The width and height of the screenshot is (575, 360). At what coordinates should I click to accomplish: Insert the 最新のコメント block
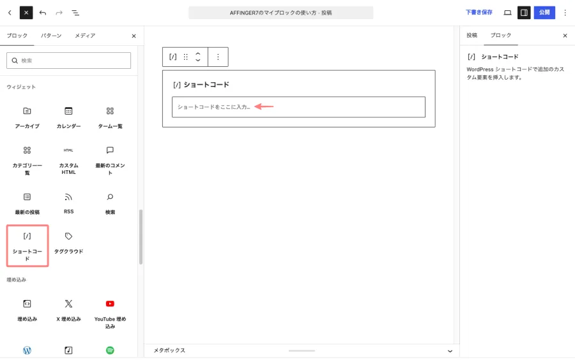110,160
